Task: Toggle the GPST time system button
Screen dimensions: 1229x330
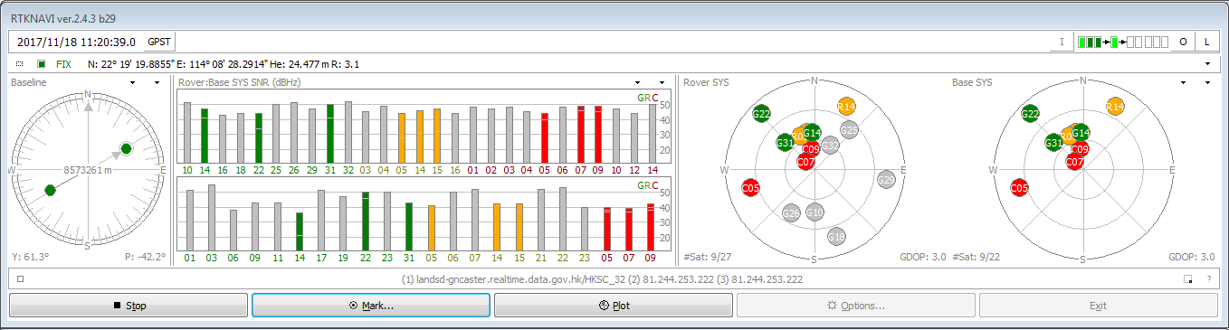Action: tap(158, 42)
